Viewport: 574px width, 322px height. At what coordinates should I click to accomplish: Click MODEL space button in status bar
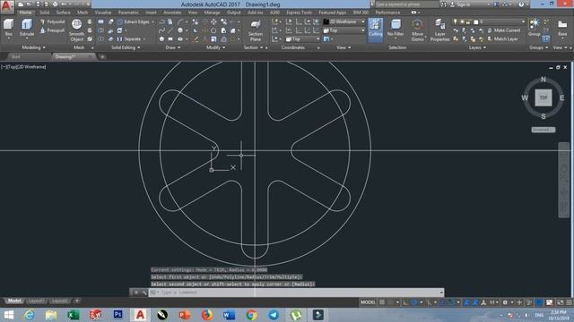coord(368,302)
